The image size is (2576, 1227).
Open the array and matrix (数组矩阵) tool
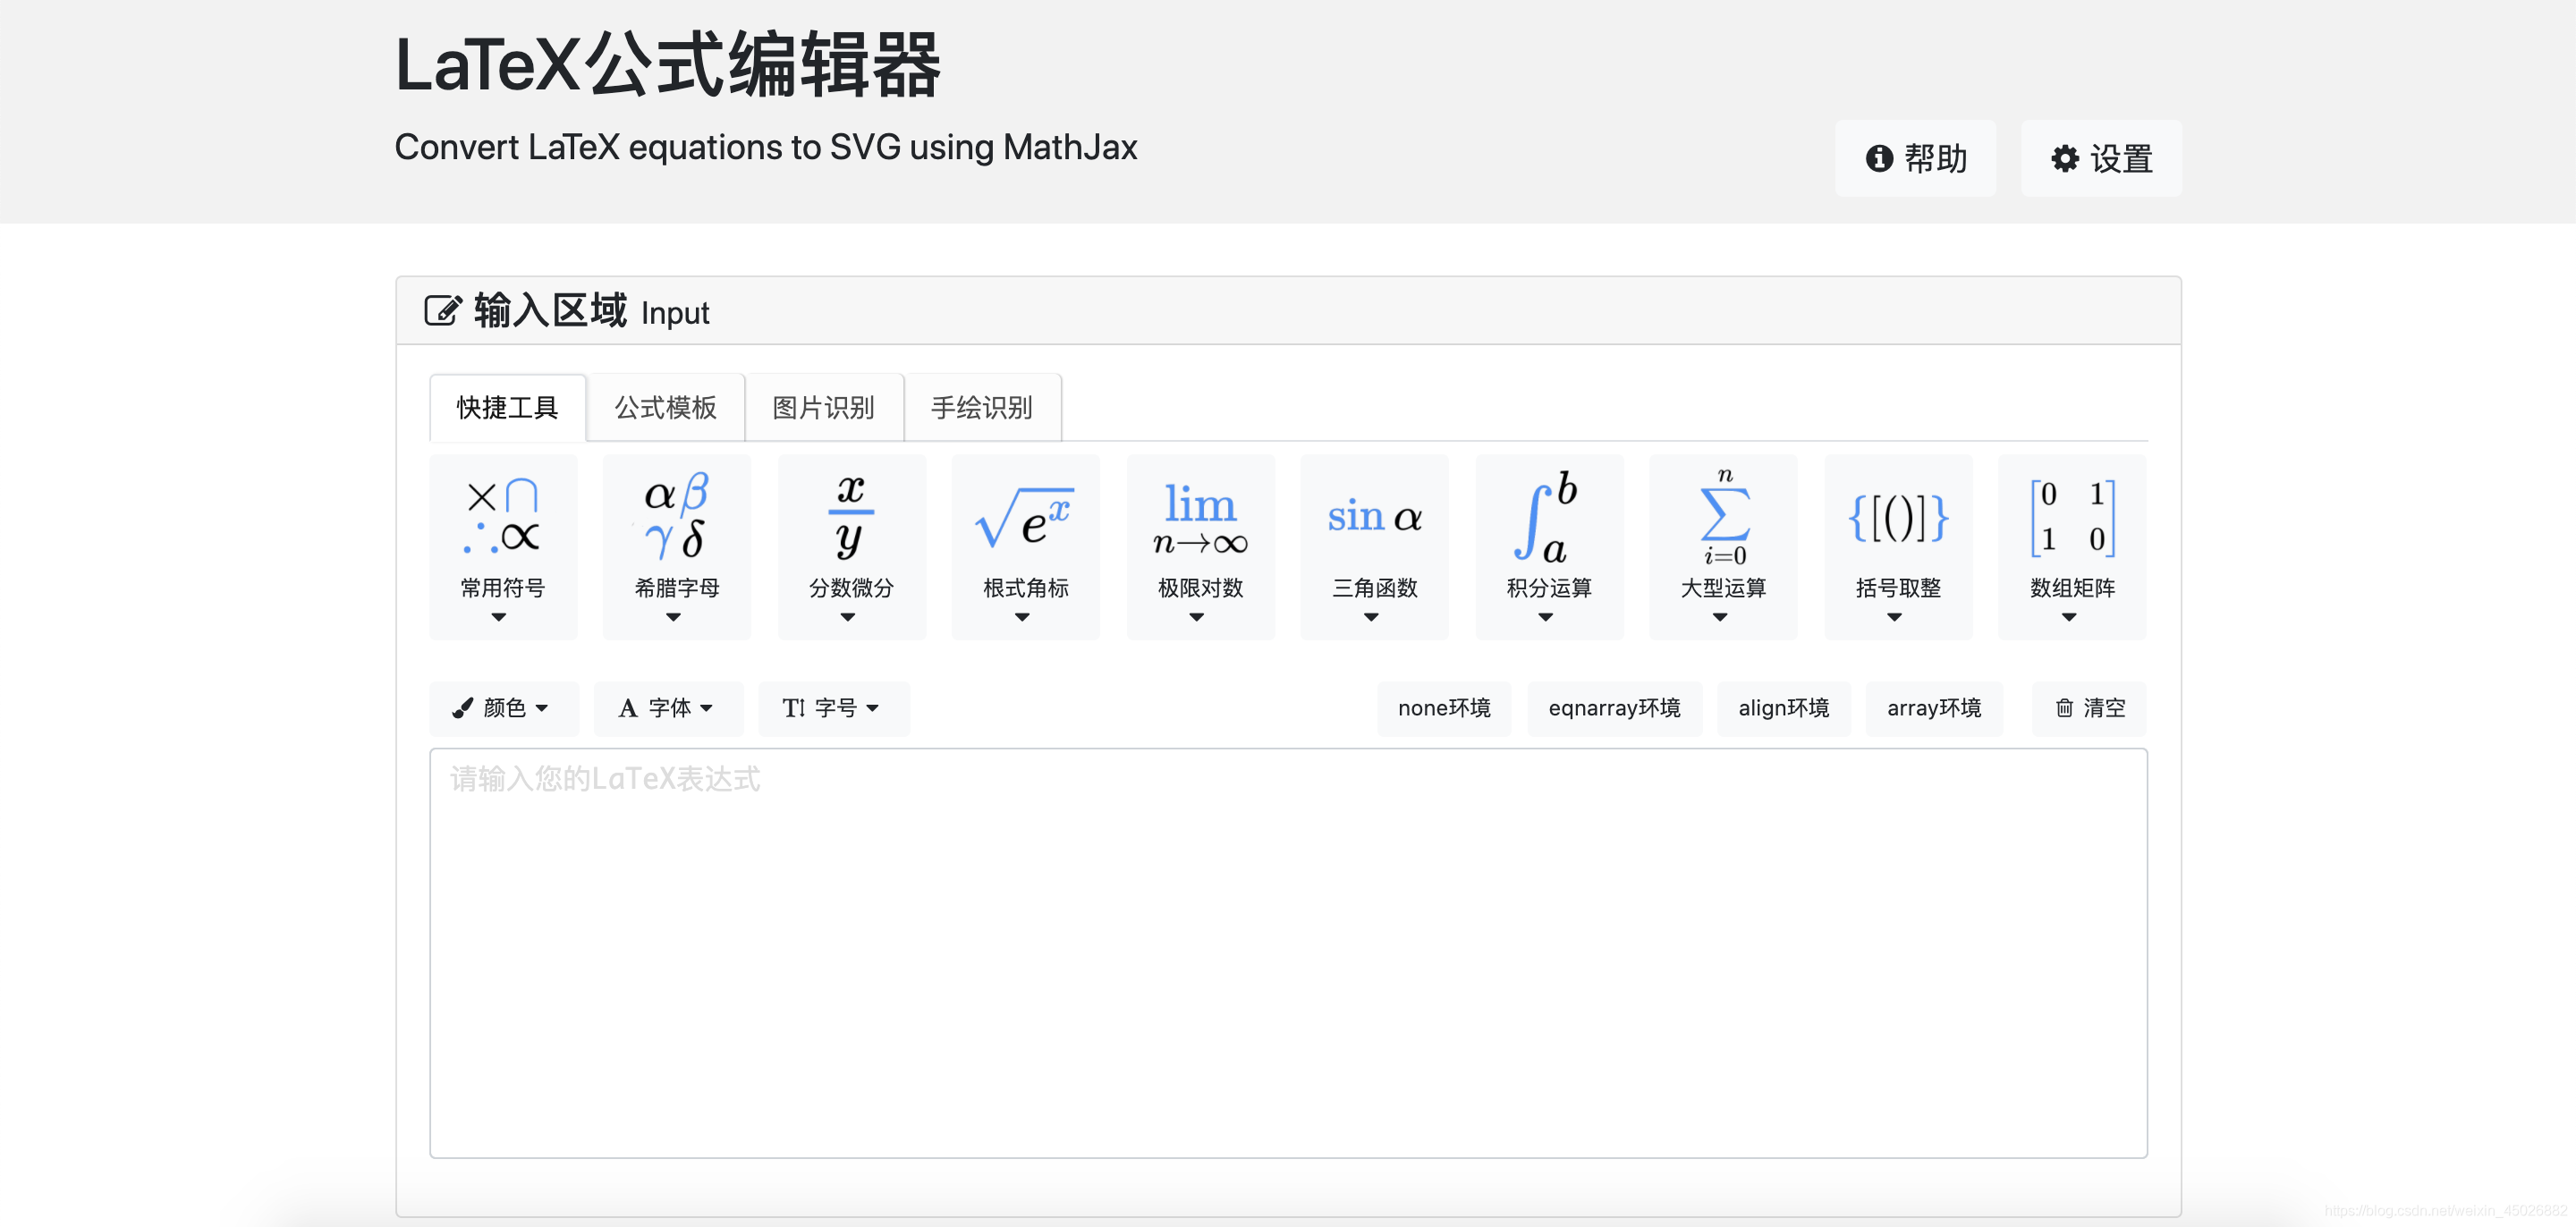(x=2071, y=546)
